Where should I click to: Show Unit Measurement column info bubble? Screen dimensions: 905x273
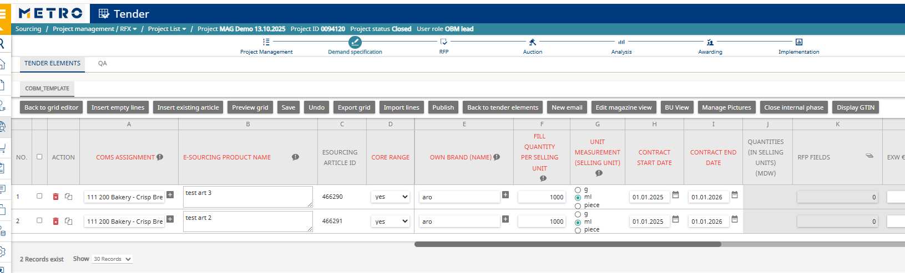[x=599, y=173]
